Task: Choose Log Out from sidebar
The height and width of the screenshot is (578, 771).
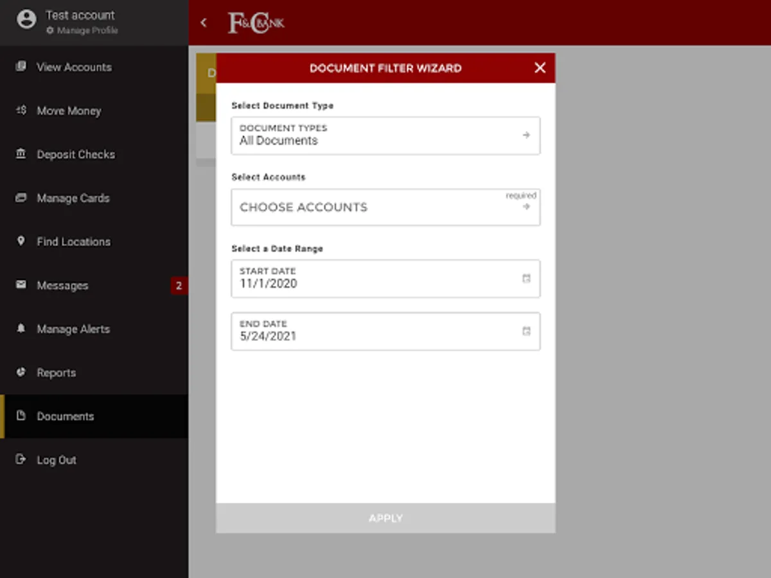Action: [94, 460]
